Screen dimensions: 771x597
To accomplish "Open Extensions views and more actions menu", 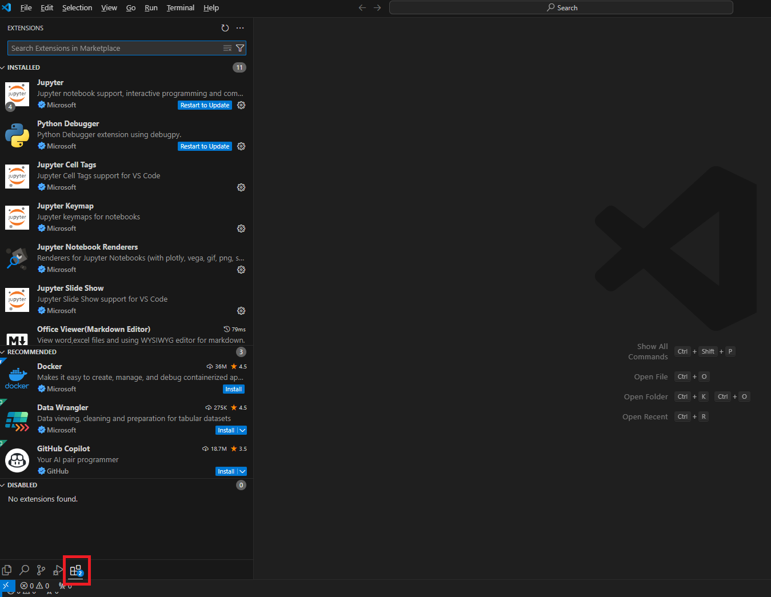I will tap(240, 28).
